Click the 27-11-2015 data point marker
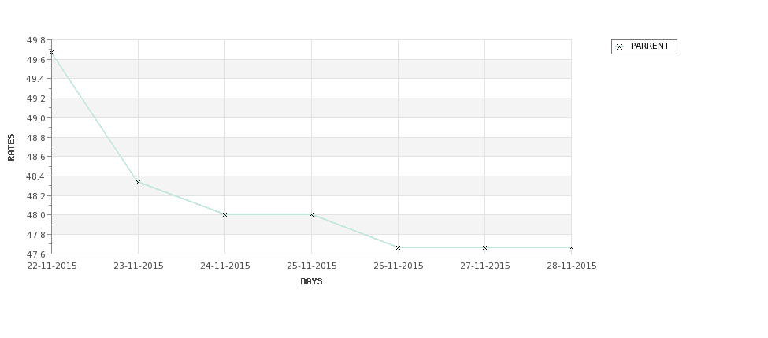Image resolution: width=768 pixels, height=338 pixels. click(485, 248)
